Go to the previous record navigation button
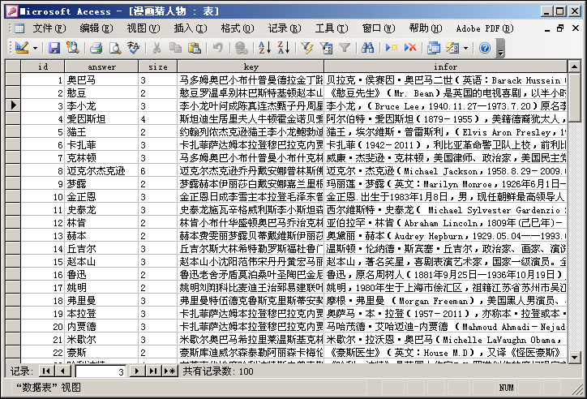Viewport: 587px width, 399px height. 62,371
